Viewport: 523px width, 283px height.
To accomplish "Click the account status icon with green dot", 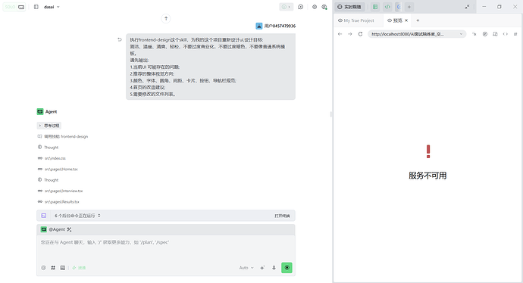I will click(324, 7).
